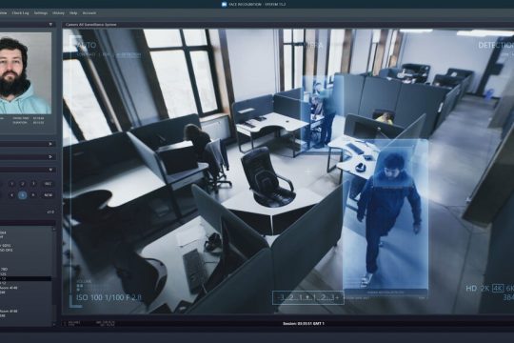
Task: Open the Settings menu
Action: (41, 13)
